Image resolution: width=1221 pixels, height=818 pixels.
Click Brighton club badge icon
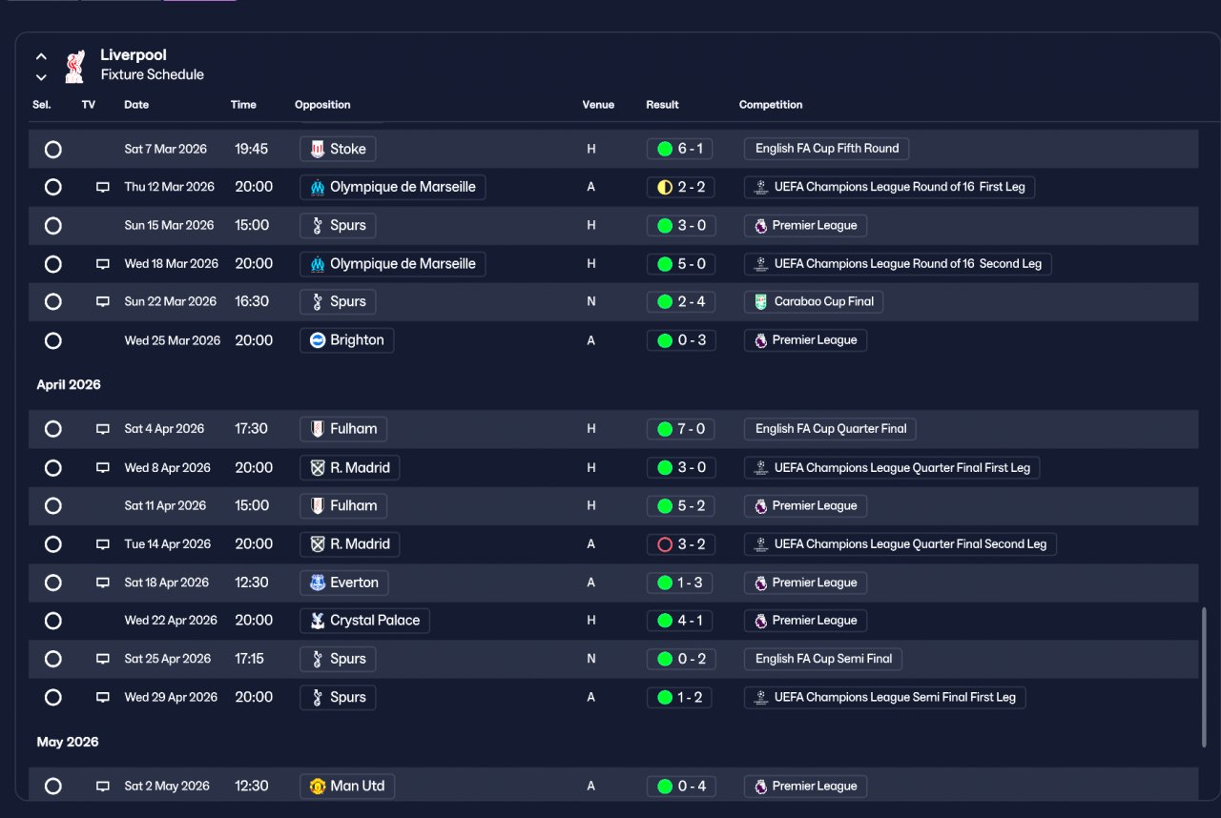point(318,340)
